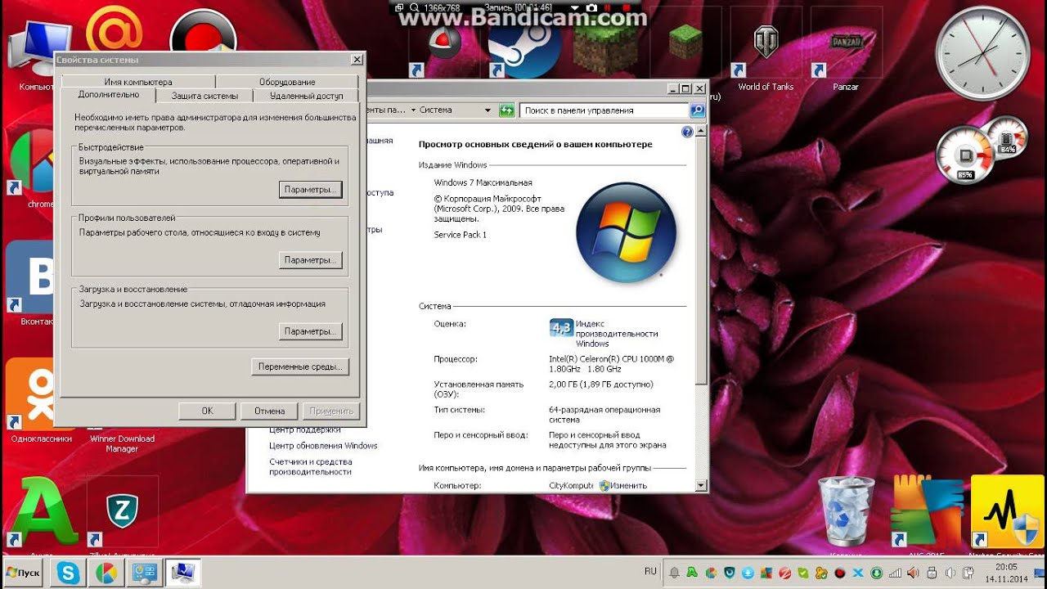Image resolution: width=1047 pixels, height=589 pixels.
Task: Click the colorful browser icon on taskbar
Action: [x=106, y=573]
